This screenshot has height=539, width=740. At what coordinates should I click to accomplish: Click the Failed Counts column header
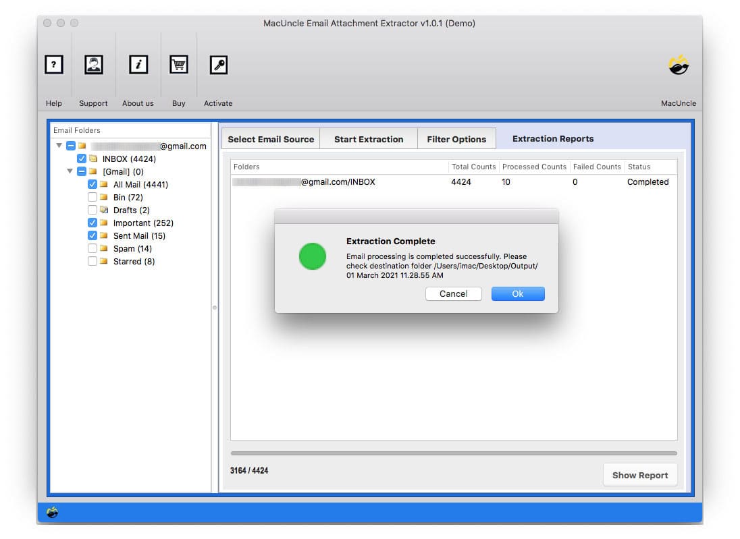tap(597, 167)
